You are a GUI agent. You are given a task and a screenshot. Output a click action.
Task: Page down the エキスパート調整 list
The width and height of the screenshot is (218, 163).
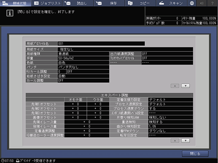tap(186, 141)
